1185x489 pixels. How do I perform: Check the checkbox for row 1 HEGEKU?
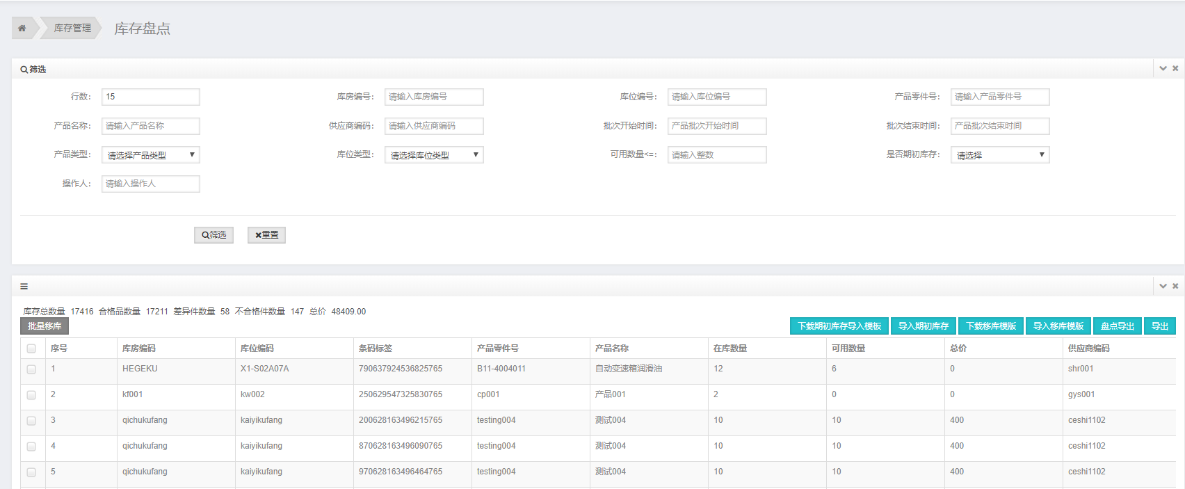pyautogui.click(x=31, y=369)
